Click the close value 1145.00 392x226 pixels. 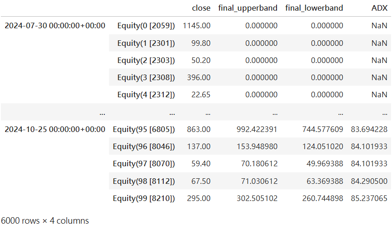point(197,25)
